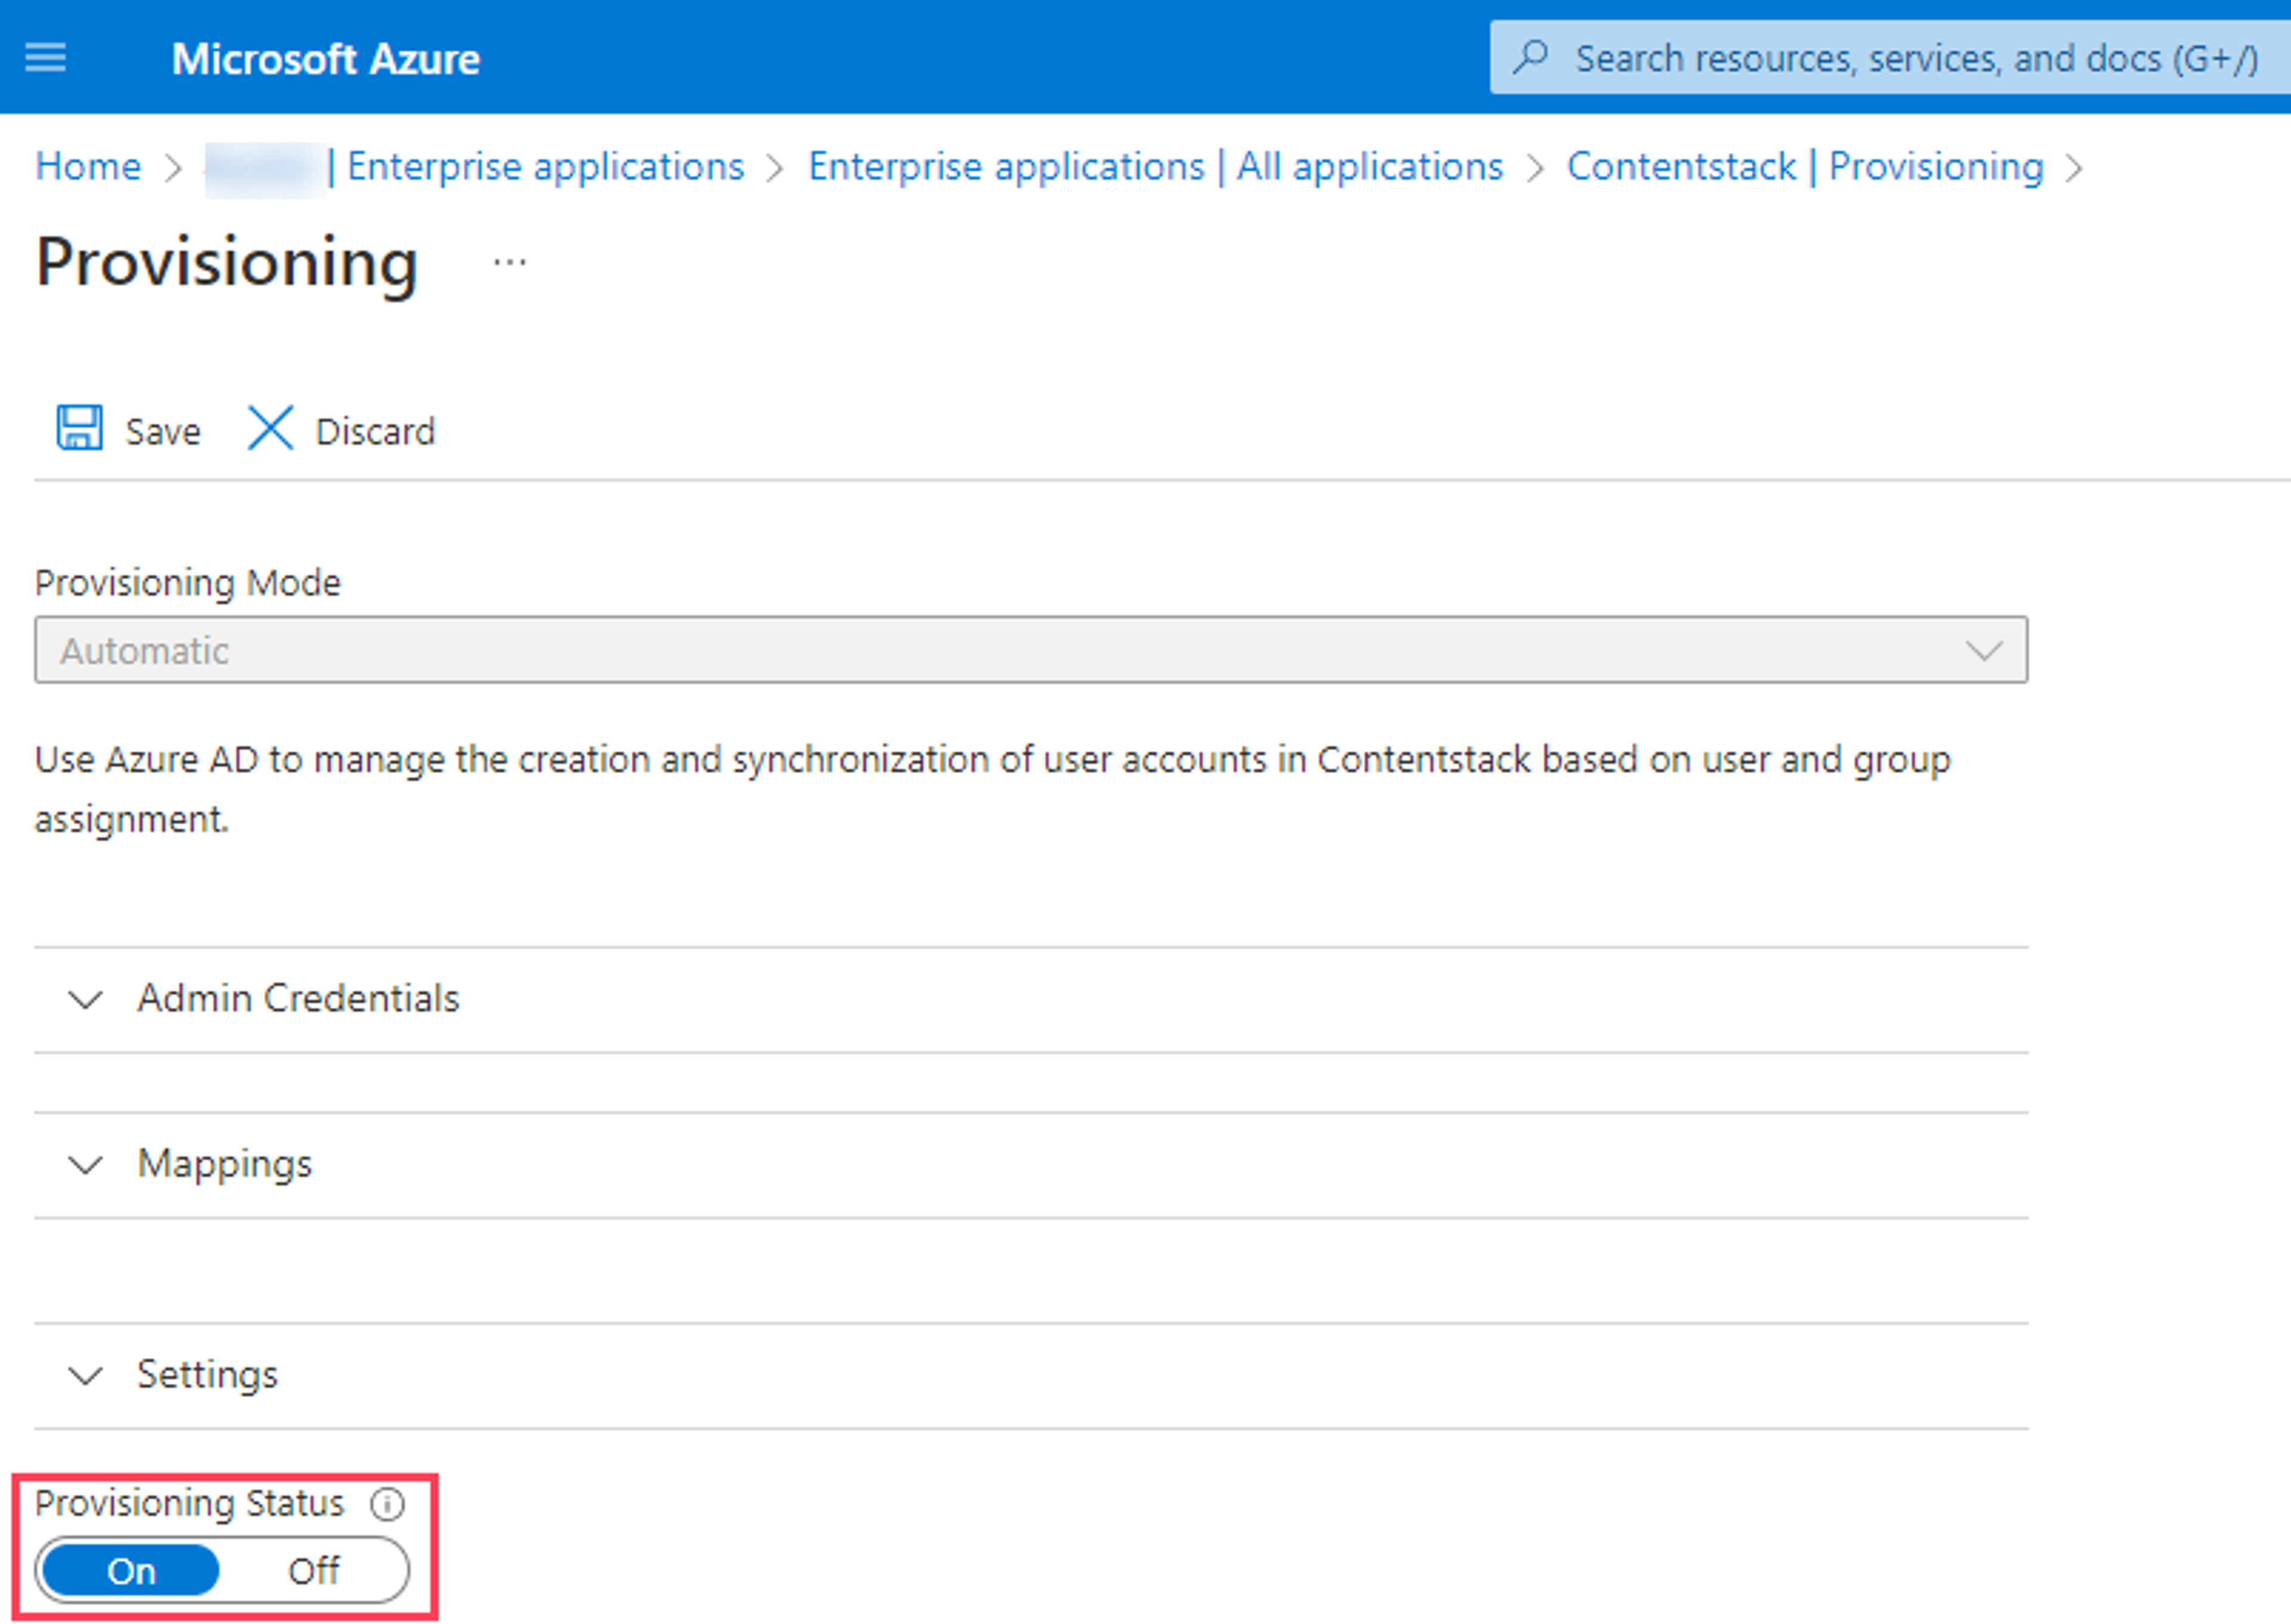The image size is (2291, 1624).
Task: Expand the Mappings section
Action: coord(1031,1165)
